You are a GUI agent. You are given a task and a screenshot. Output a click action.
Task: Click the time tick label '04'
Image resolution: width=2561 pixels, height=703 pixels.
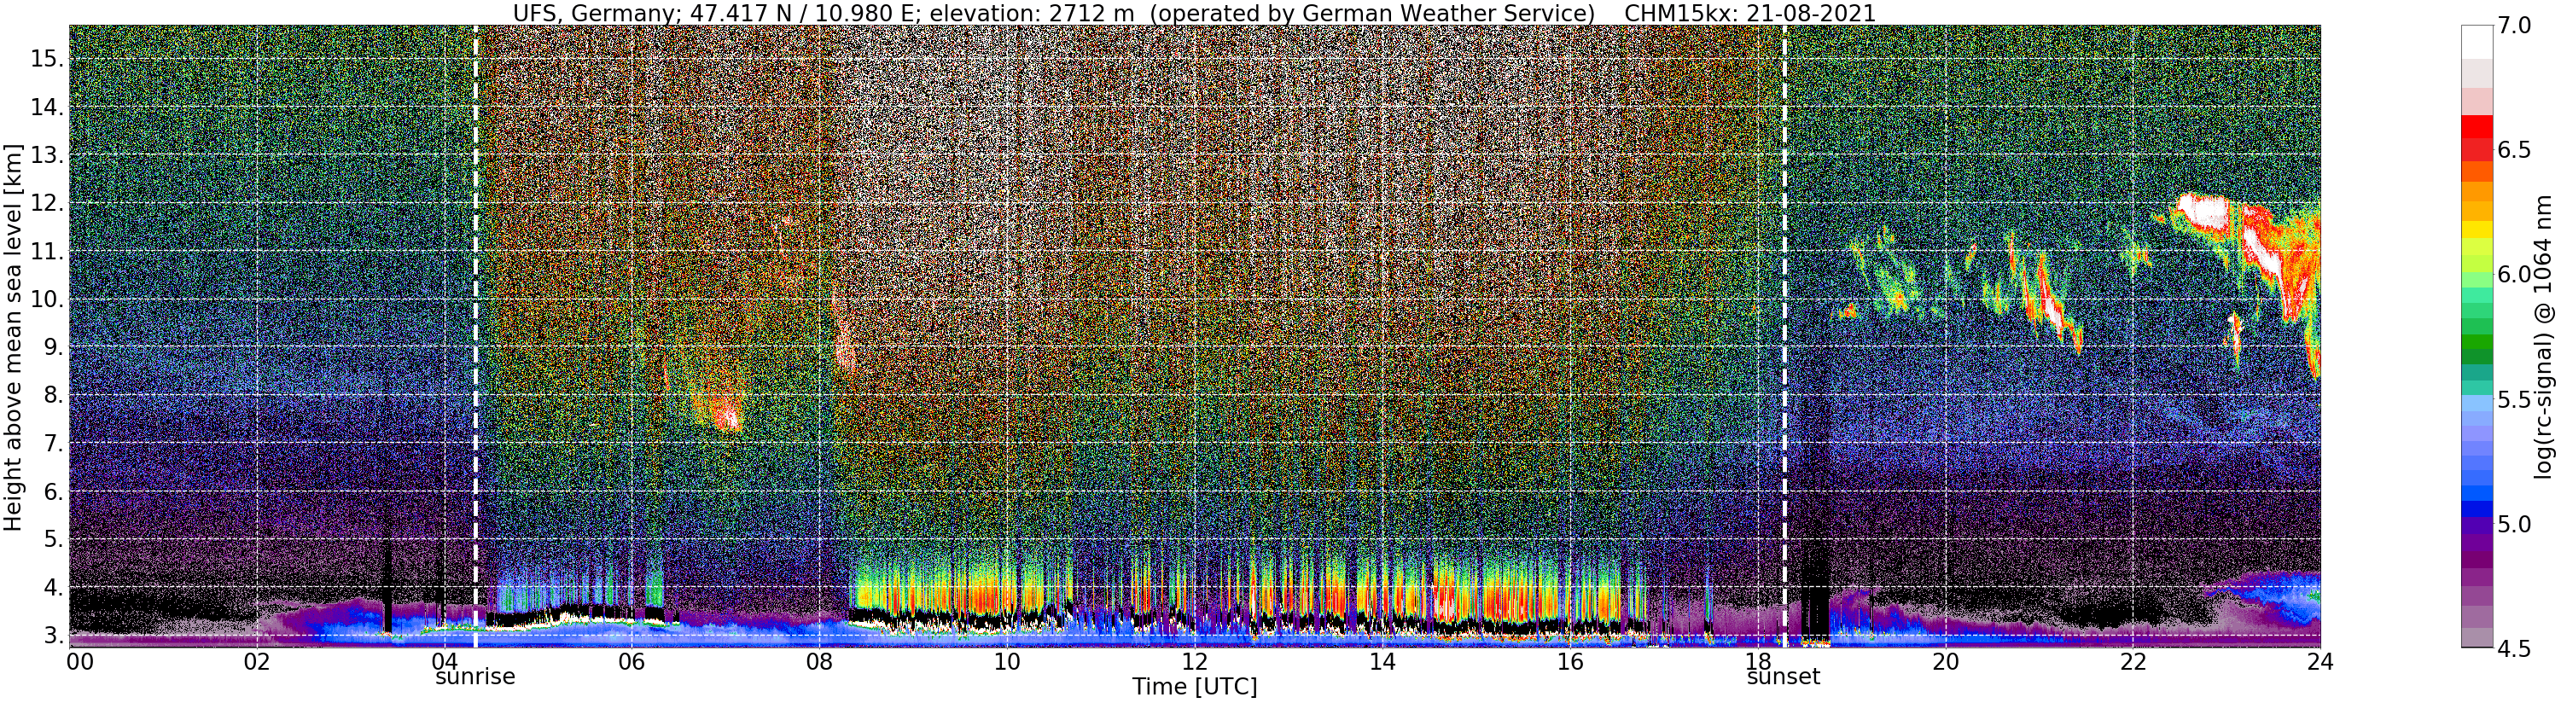445,661
